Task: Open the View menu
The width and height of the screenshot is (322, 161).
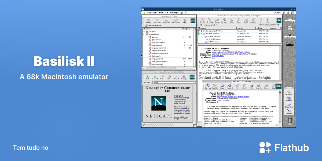Action: (161, 13)
